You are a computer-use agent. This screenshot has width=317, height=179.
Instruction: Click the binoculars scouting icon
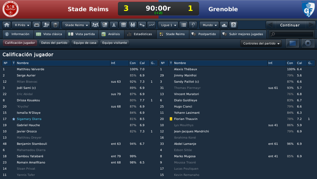pos(133,25)
